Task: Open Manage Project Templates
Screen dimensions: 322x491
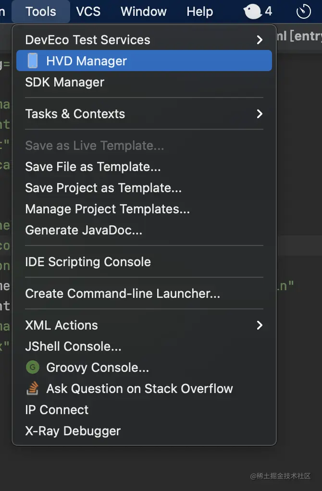Action: tap(107, 209)
